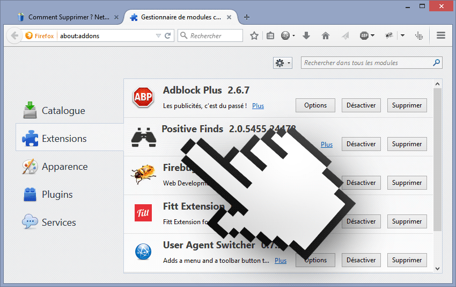The height and width of the screenshot is (287, 456).
Task: Reload the about:addons page
Action: [x=168, y=36]
